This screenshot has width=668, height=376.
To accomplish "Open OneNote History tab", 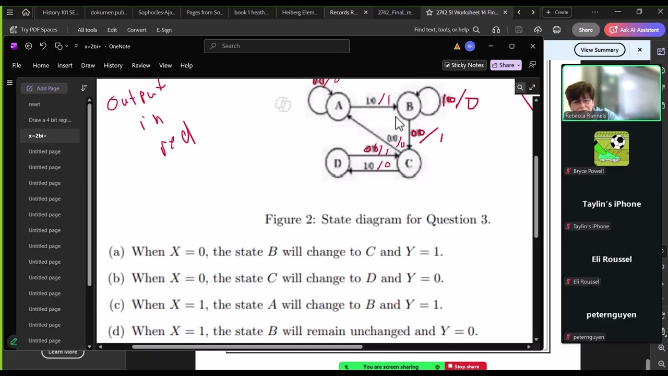I will [113, 65].
